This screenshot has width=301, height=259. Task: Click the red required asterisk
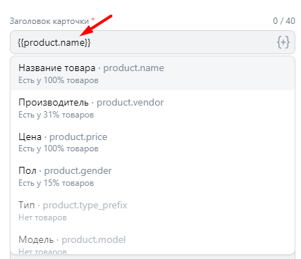tap(93, 19)
